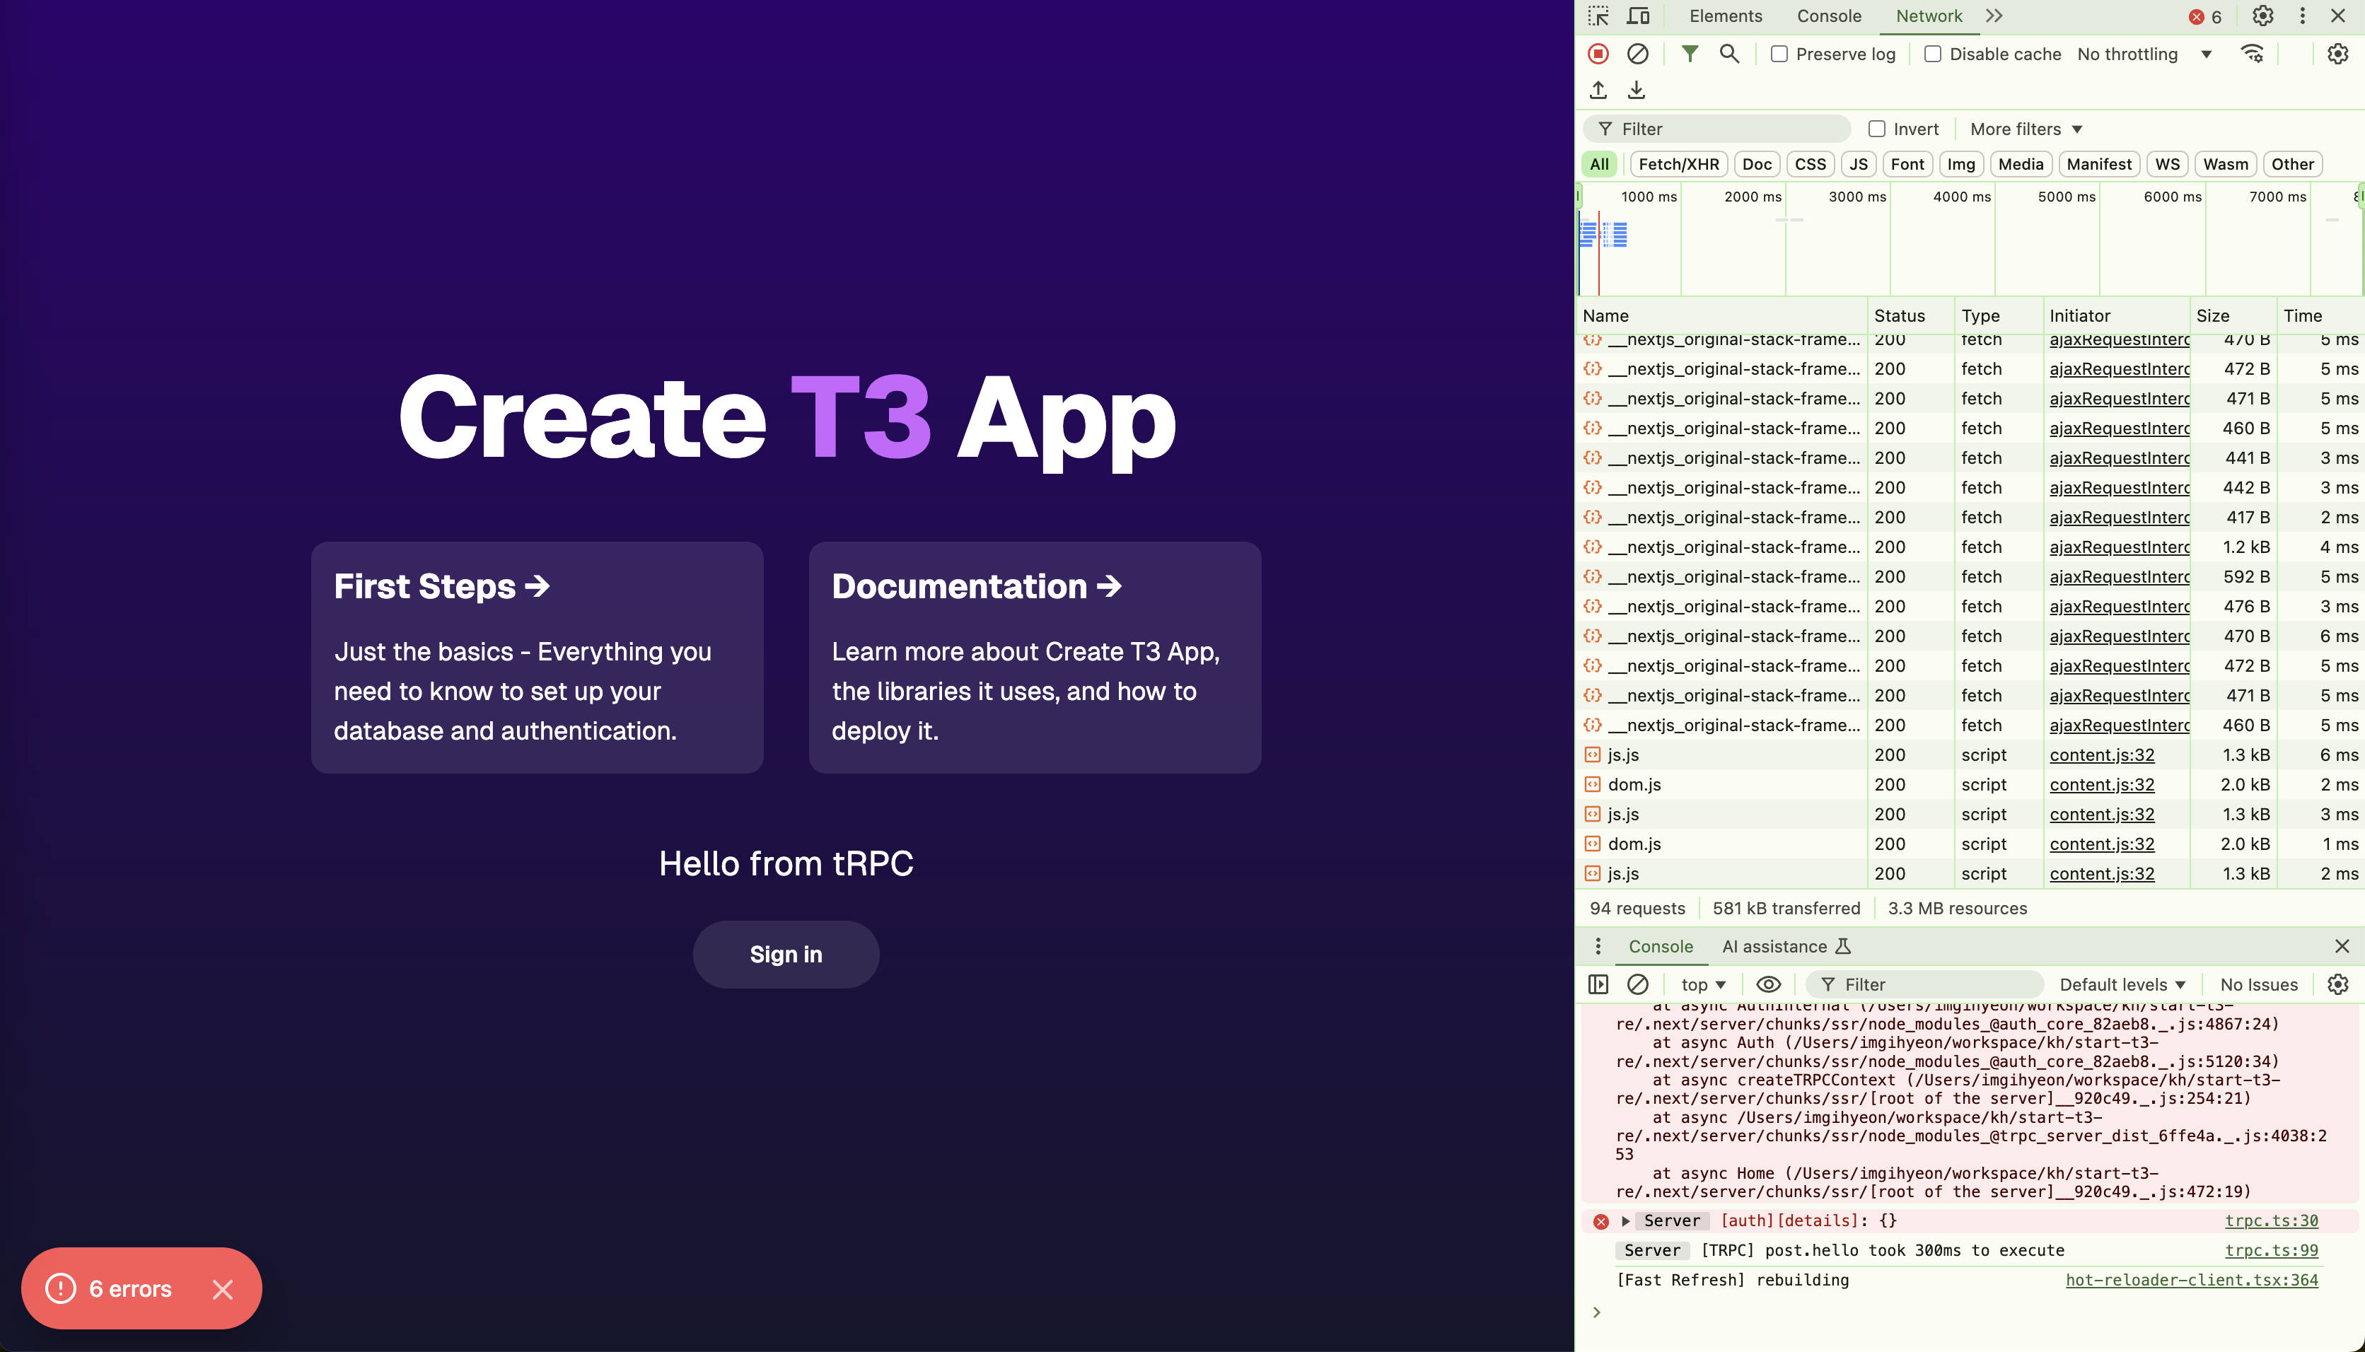Toggle the device toolbar icon

[1638, 16]
